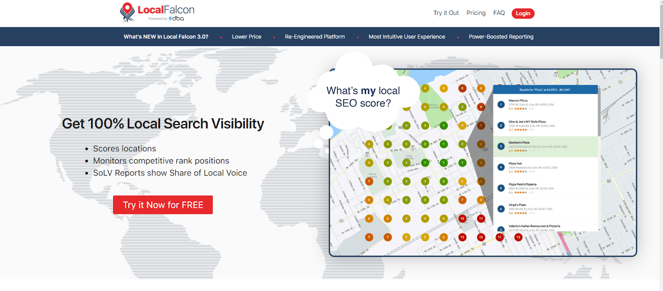Viewport: 663px width, 291px height.
Task: Click rank 6 badge beside Virgil's Plate
Action: pos(501,209)
